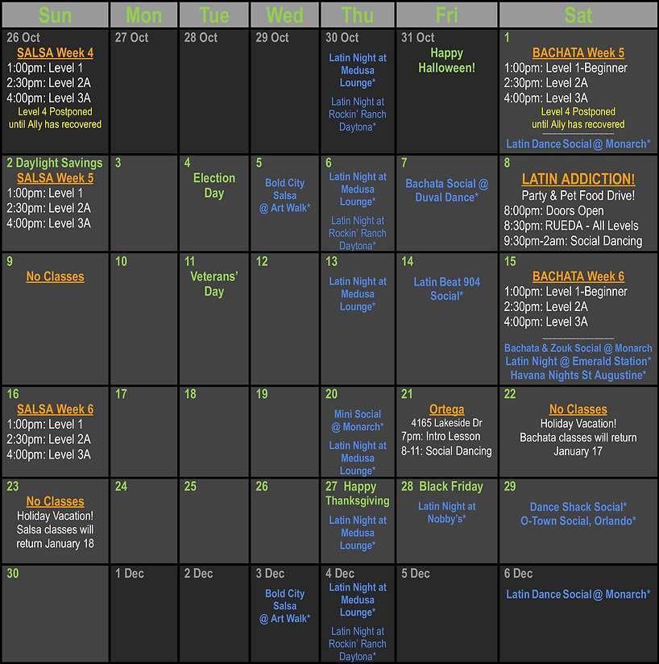The width and height of the screenshot is (659, 664).
Task: Click Latin Dance Social @ Monarch on 6 Dec
Action: [578, 594]
